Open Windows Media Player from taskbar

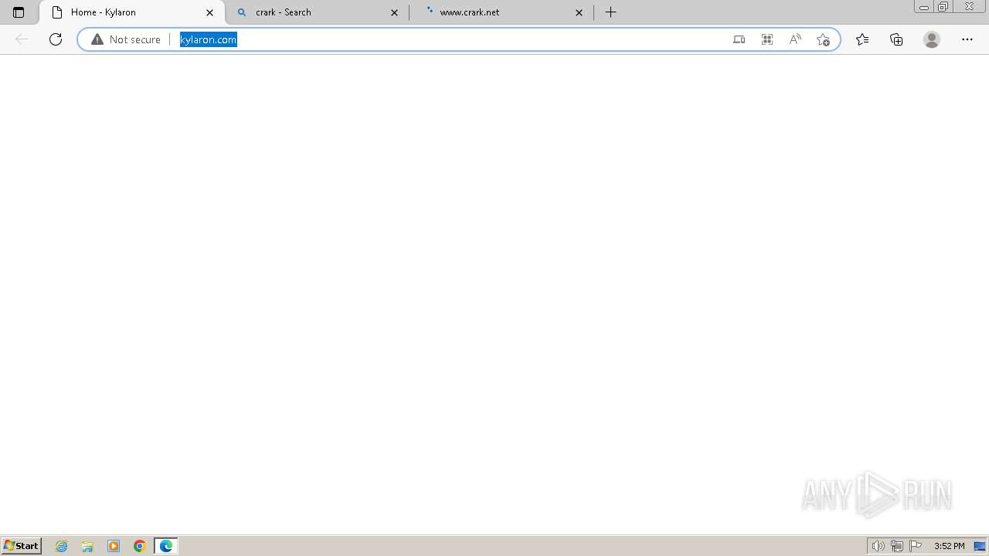click(114, 546)
